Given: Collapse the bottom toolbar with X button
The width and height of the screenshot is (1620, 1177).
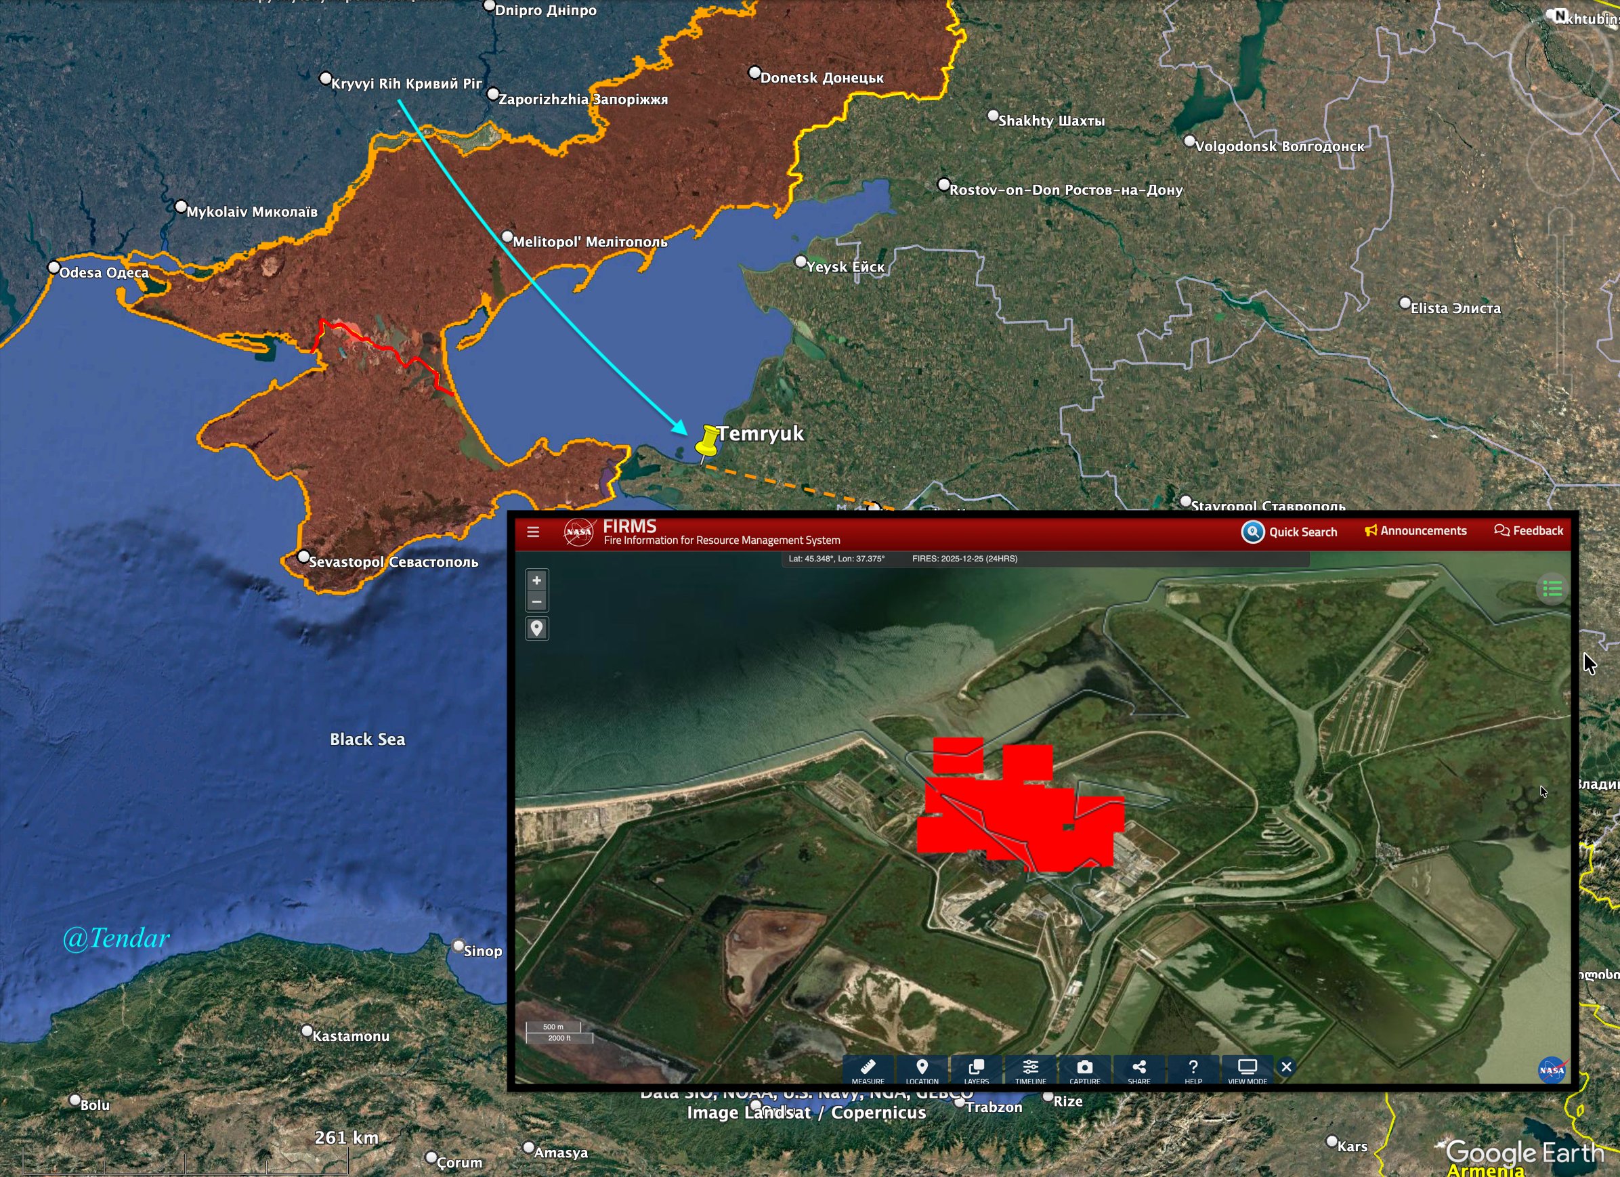Looking at the screenshot, I should coord(1286,1067).
